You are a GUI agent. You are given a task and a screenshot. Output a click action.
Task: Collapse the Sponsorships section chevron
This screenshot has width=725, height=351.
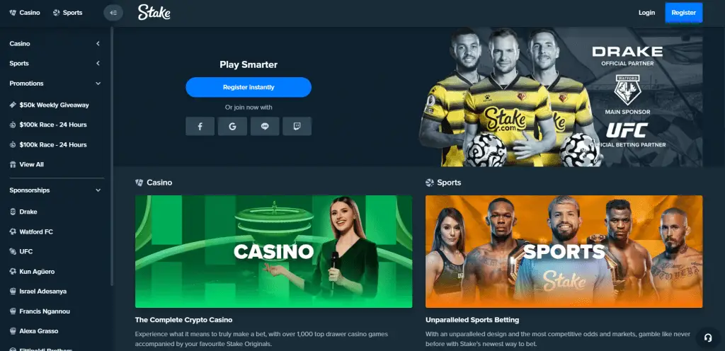click(98, 190)
